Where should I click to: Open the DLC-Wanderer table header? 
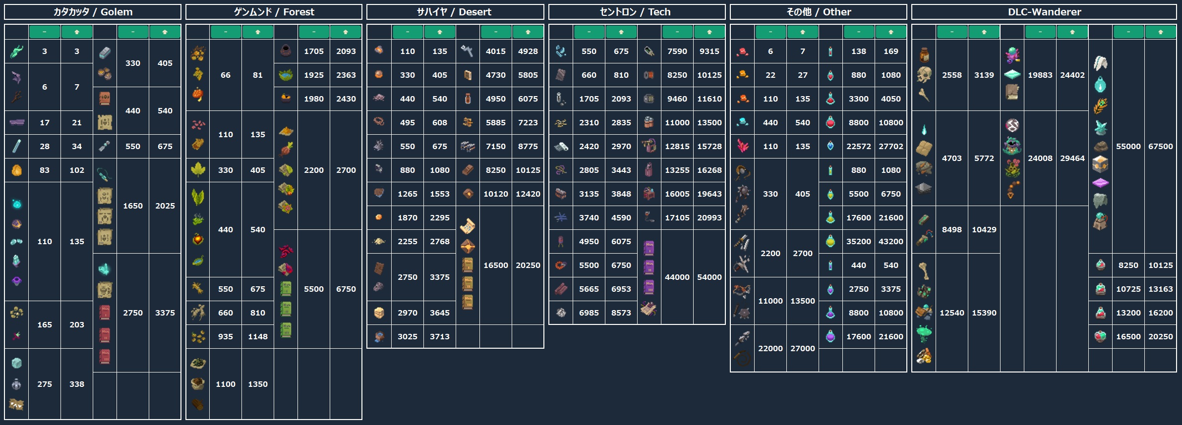pos(1044,12)
